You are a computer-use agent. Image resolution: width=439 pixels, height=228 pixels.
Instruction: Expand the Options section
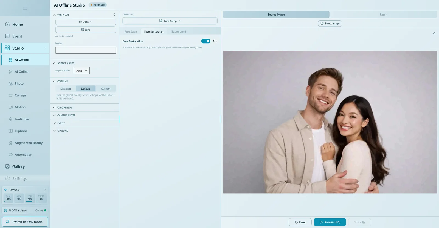click(x=85, y=131)
